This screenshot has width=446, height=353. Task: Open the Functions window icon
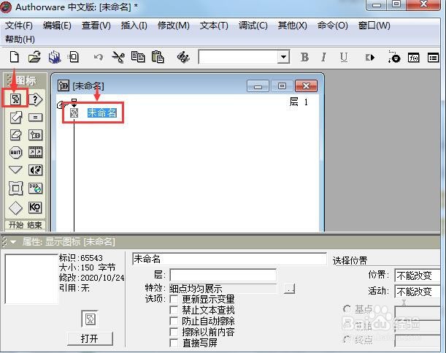click(x=413, y=58)
